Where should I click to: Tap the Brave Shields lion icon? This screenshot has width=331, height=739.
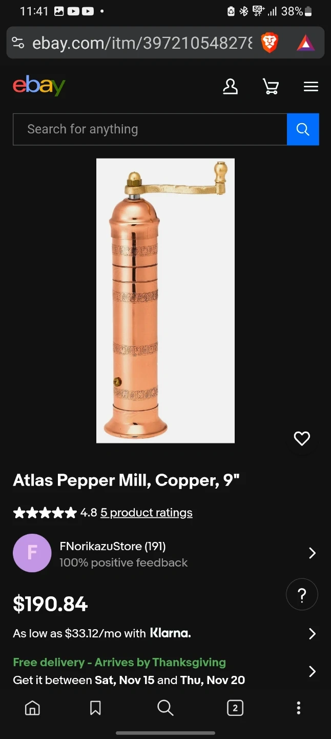click(x=270, y=43)
